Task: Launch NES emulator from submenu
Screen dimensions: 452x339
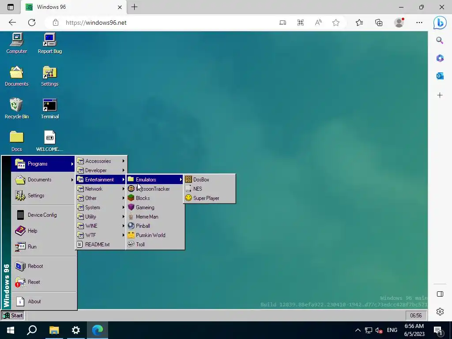Action: (210, 189)
